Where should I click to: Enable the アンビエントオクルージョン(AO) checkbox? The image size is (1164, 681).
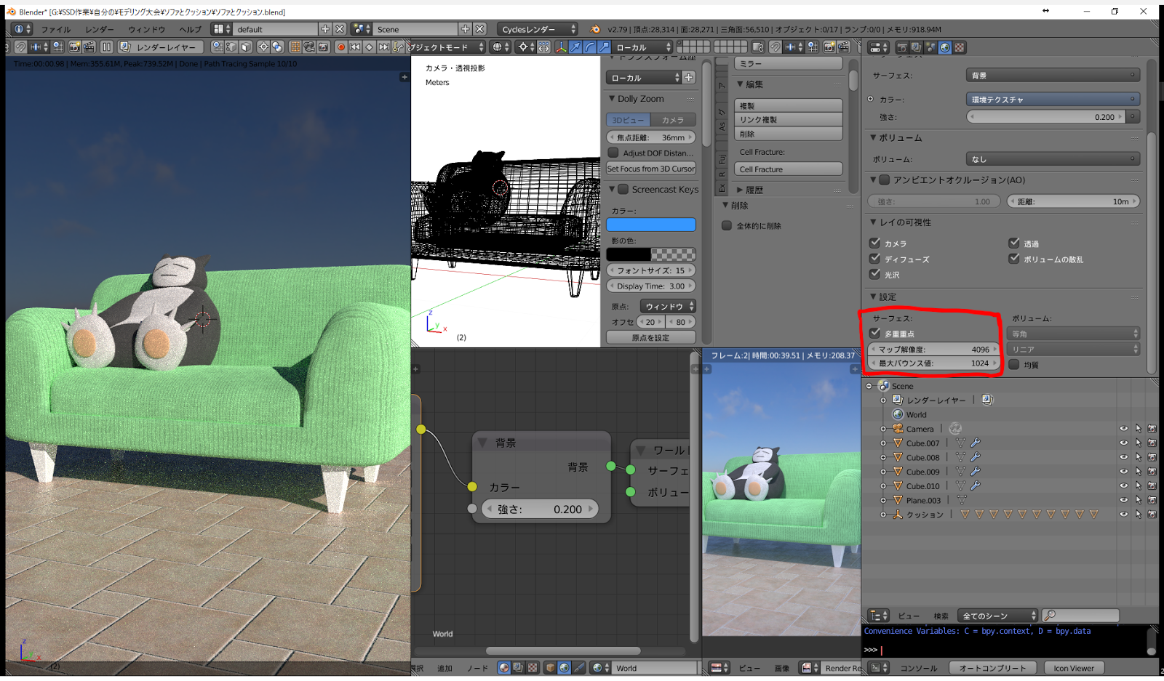tap(885, 180)
